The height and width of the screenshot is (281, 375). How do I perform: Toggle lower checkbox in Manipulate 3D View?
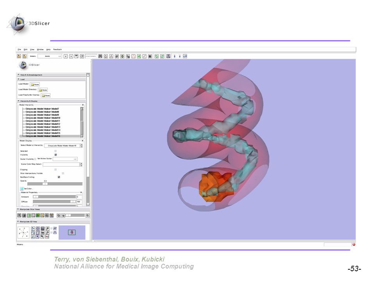pyautogui.click(x=52, y=233)
